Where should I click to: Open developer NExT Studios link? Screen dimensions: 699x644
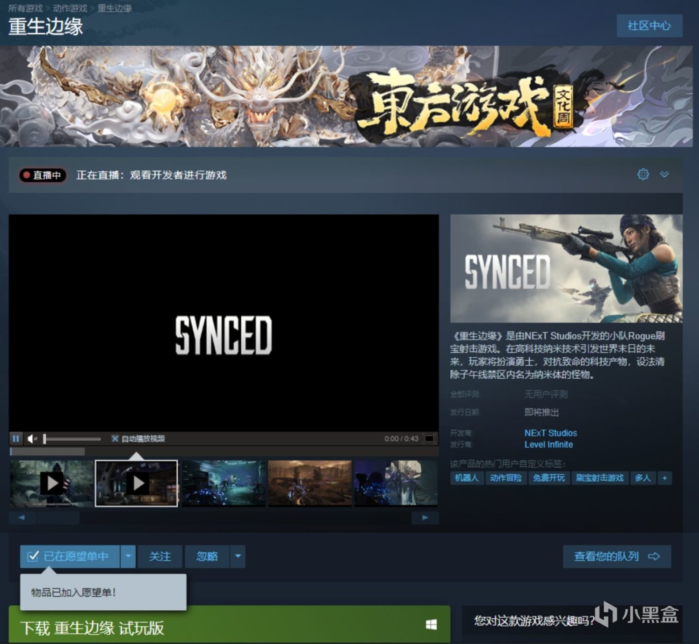pos(550,433)
